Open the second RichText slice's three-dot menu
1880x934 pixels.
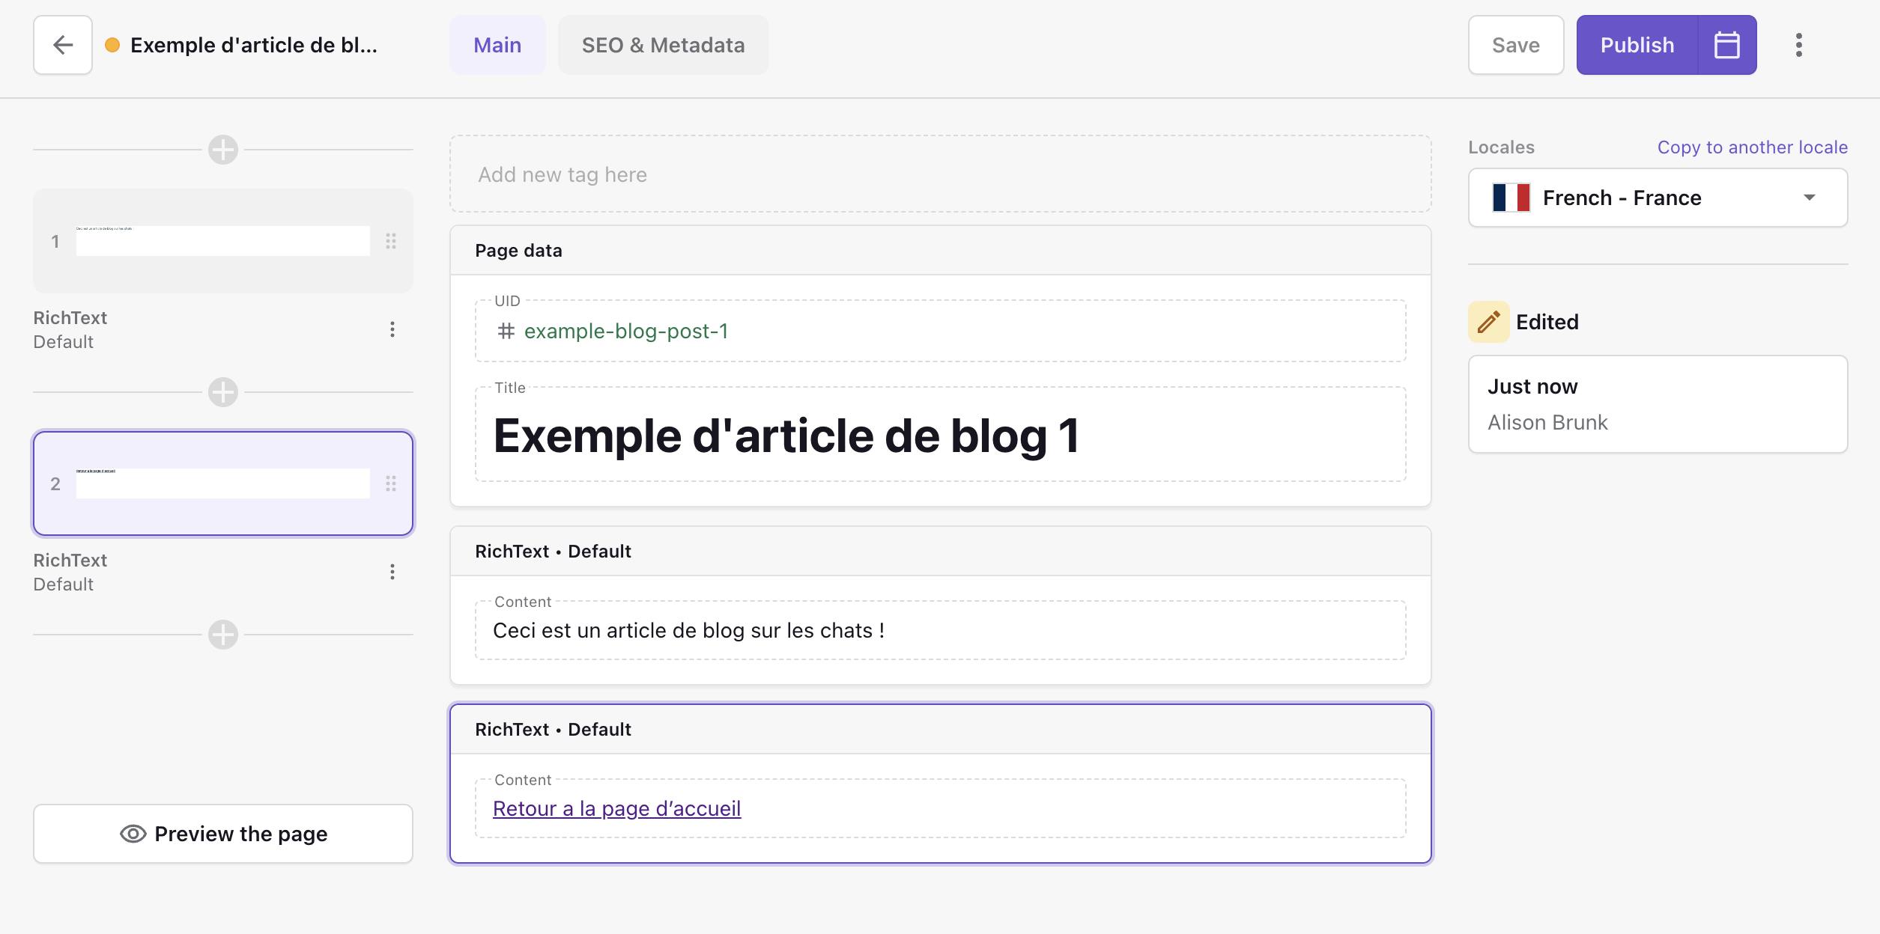click(392, 572)
